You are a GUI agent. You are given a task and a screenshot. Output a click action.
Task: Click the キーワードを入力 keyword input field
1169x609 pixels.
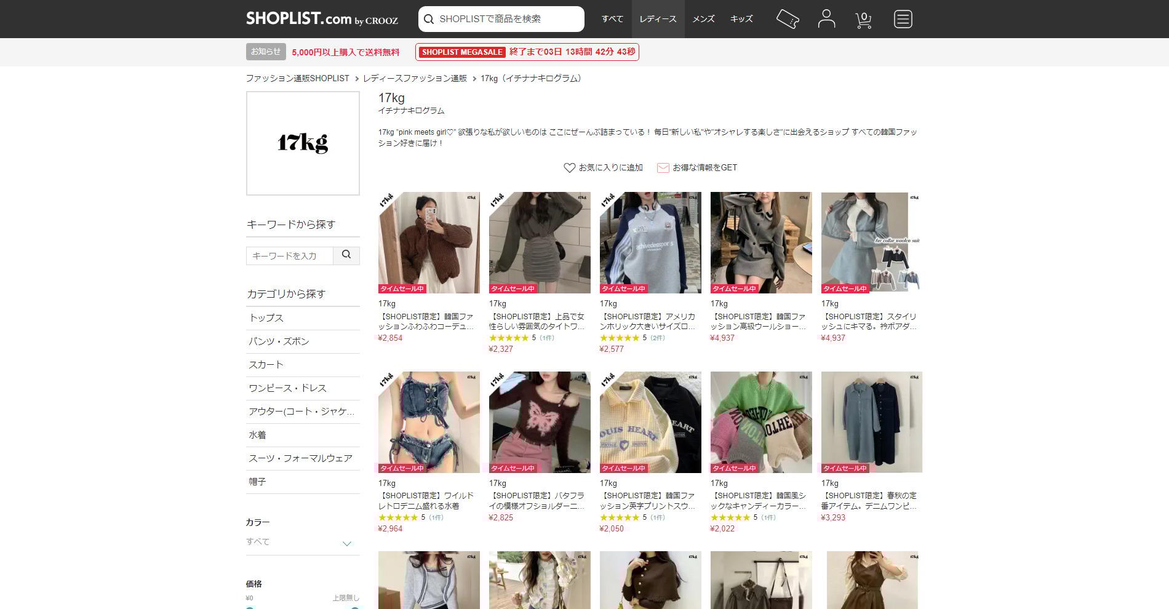coord(289,255)
